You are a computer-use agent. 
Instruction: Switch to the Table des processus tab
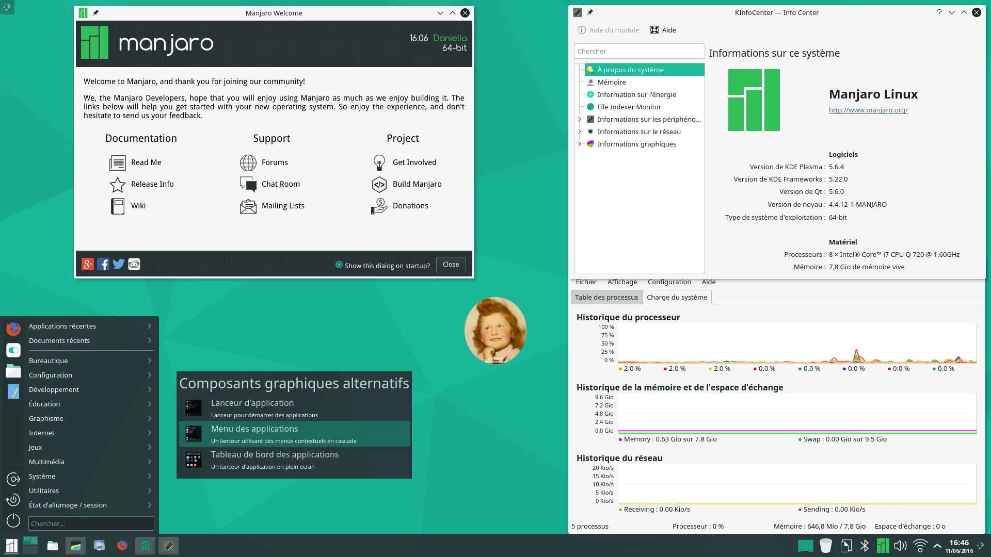(606, 297)
